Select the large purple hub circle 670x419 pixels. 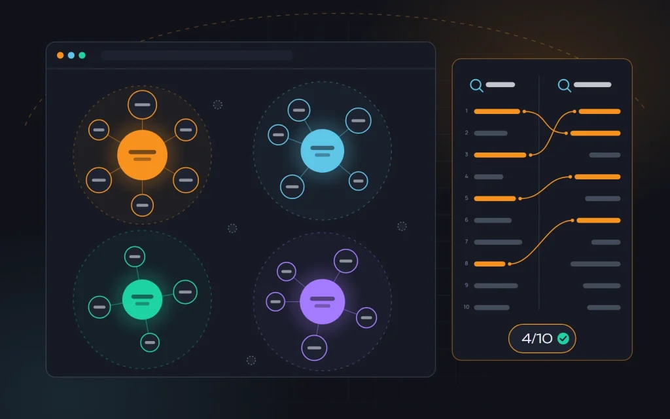click(x=322, y=302)
